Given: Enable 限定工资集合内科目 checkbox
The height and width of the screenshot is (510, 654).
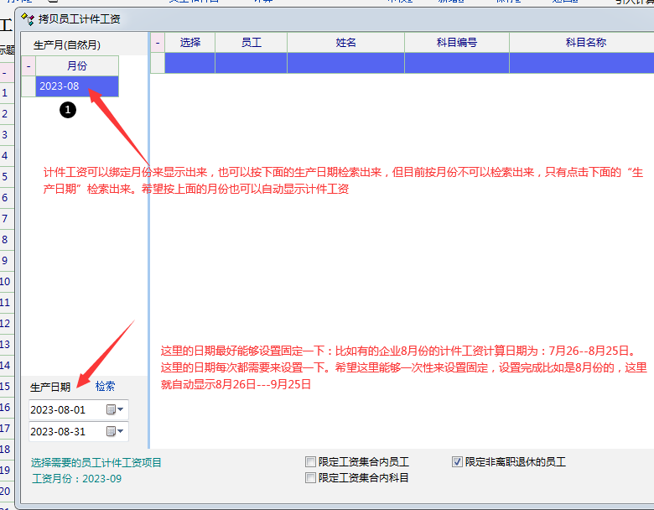Looking at the screenshot, I should point(311,478).
